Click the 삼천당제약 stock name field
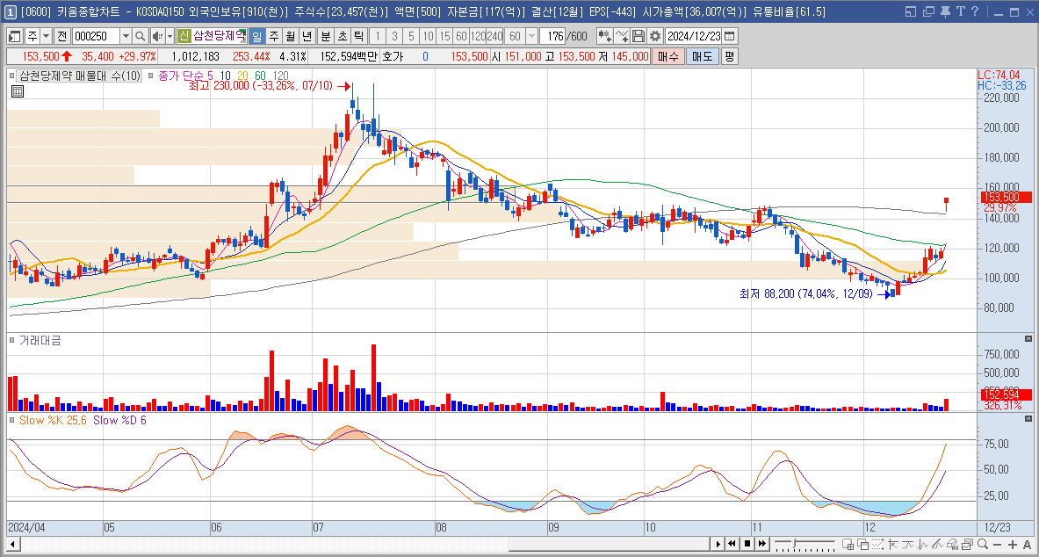Screen dimensions: 1039x557 click(x=220, y=36)
